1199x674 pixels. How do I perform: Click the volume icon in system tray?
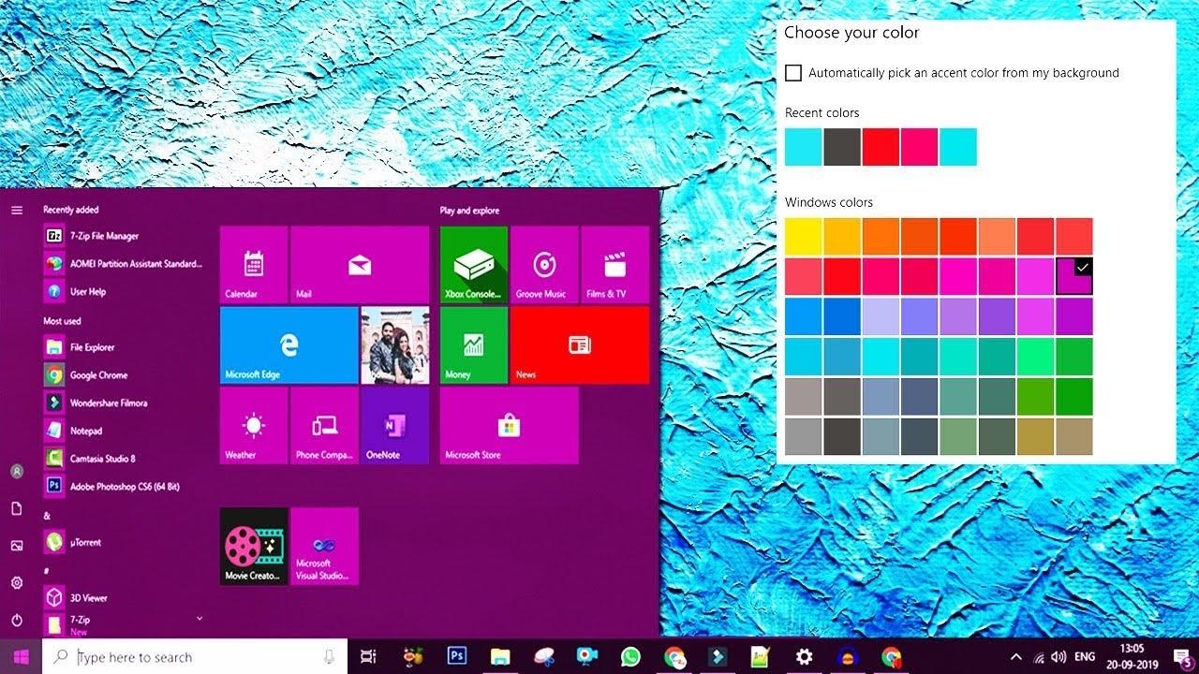tap(1058, 657)
